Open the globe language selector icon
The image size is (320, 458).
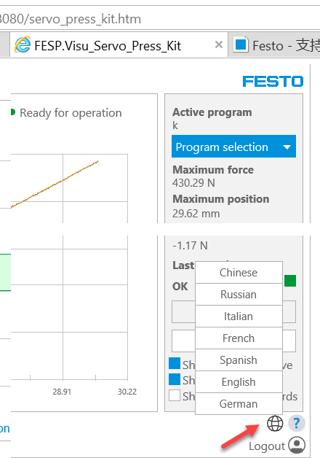click(x=275, y=423)
